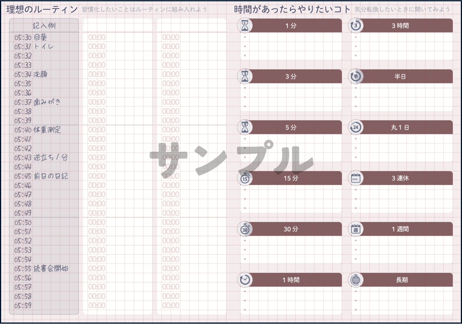Select the 3連休 header bar
The image size is (462, 324).
[402, 178]
